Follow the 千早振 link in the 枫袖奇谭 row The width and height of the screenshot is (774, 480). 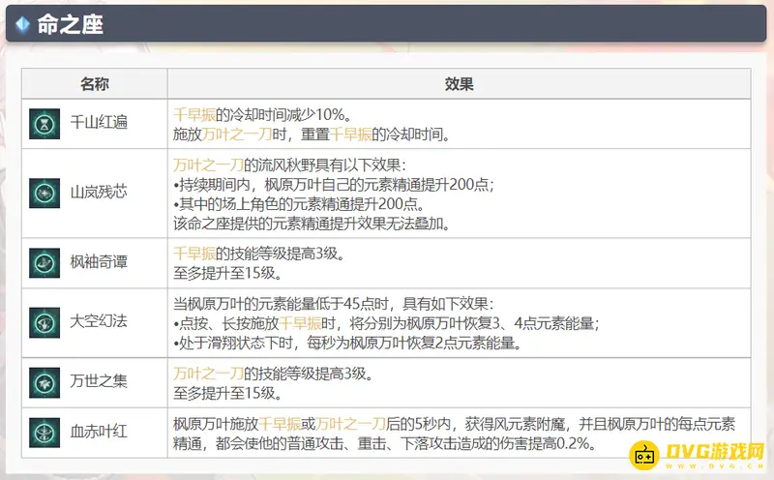point(193,253)
